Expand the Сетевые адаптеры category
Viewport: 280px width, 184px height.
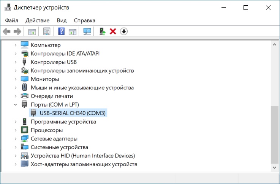16,139
